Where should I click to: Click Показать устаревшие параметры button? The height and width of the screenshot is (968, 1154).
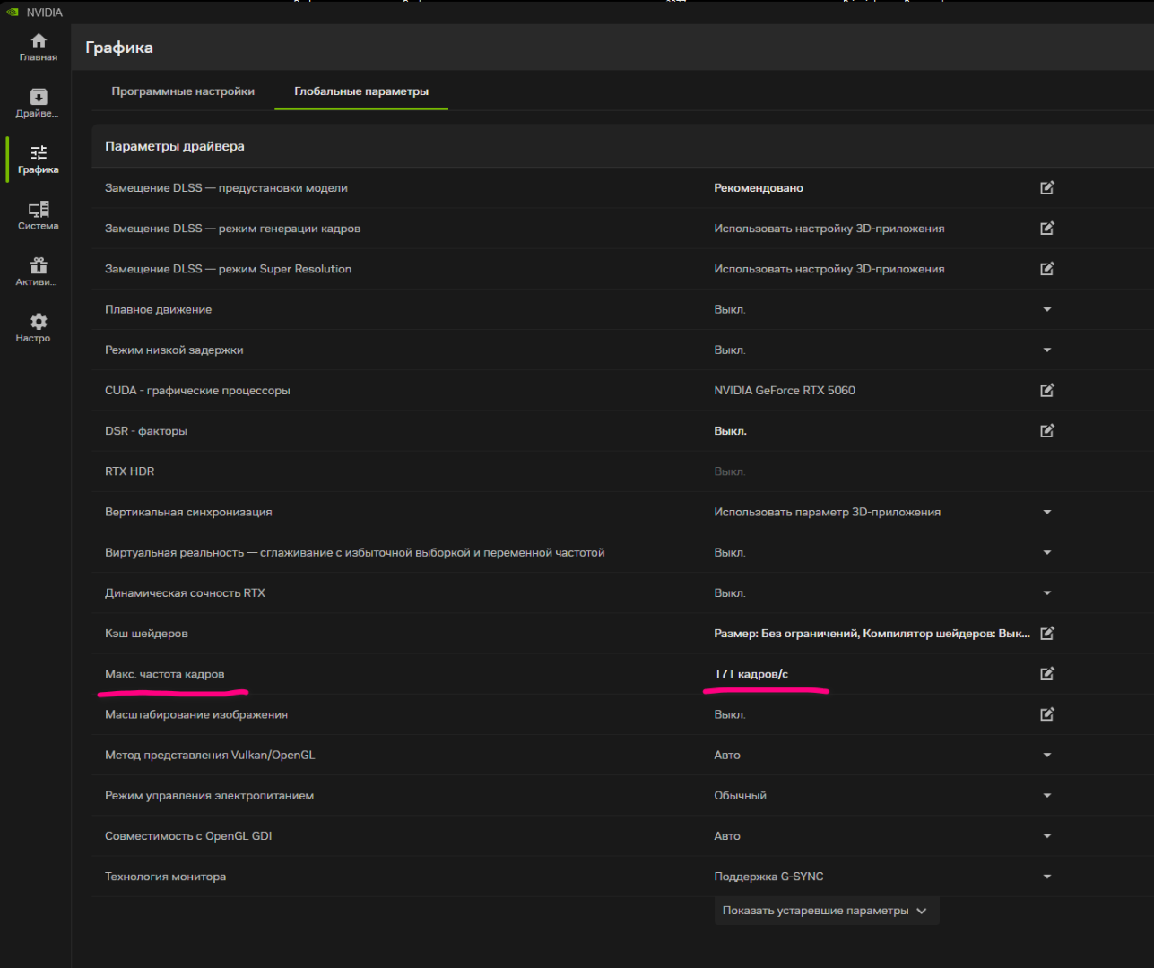(x=825, y=911)
